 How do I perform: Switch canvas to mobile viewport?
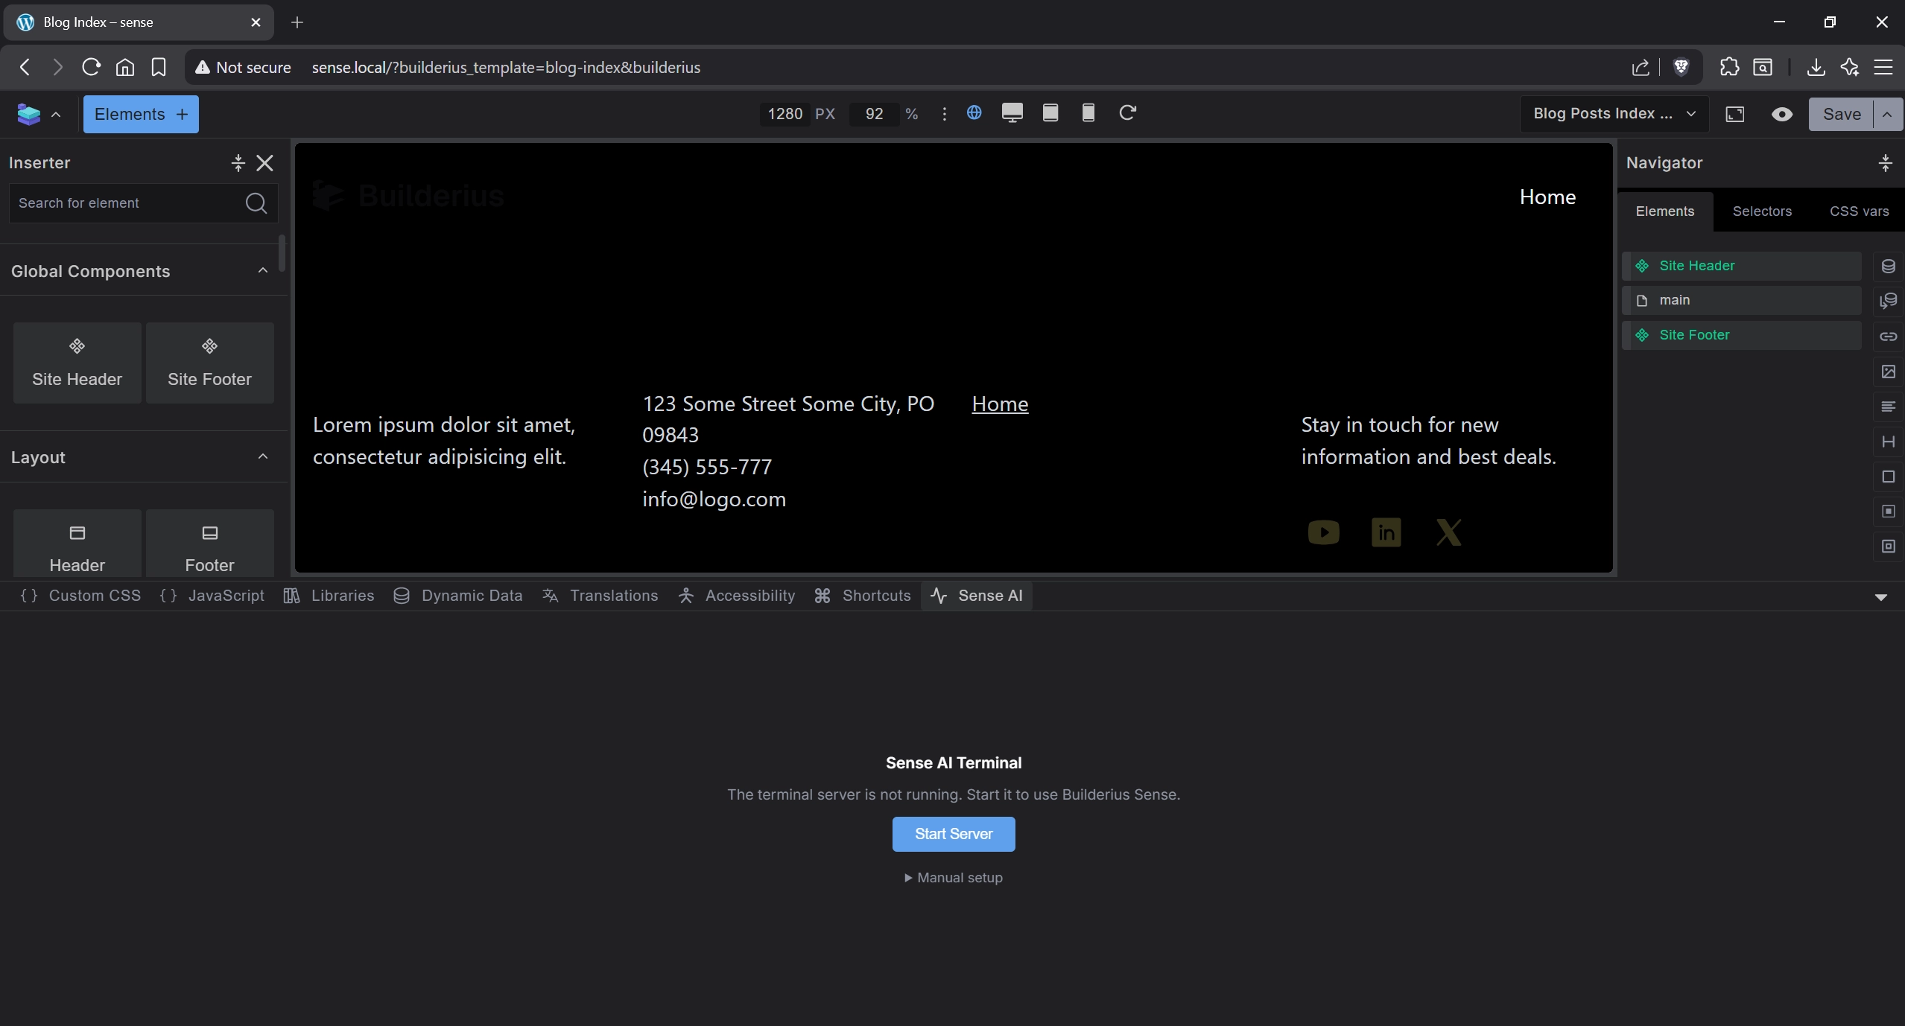[x=1087, y=113]
